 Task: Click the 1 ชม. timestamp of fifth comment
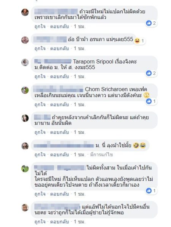click(79, 132)
